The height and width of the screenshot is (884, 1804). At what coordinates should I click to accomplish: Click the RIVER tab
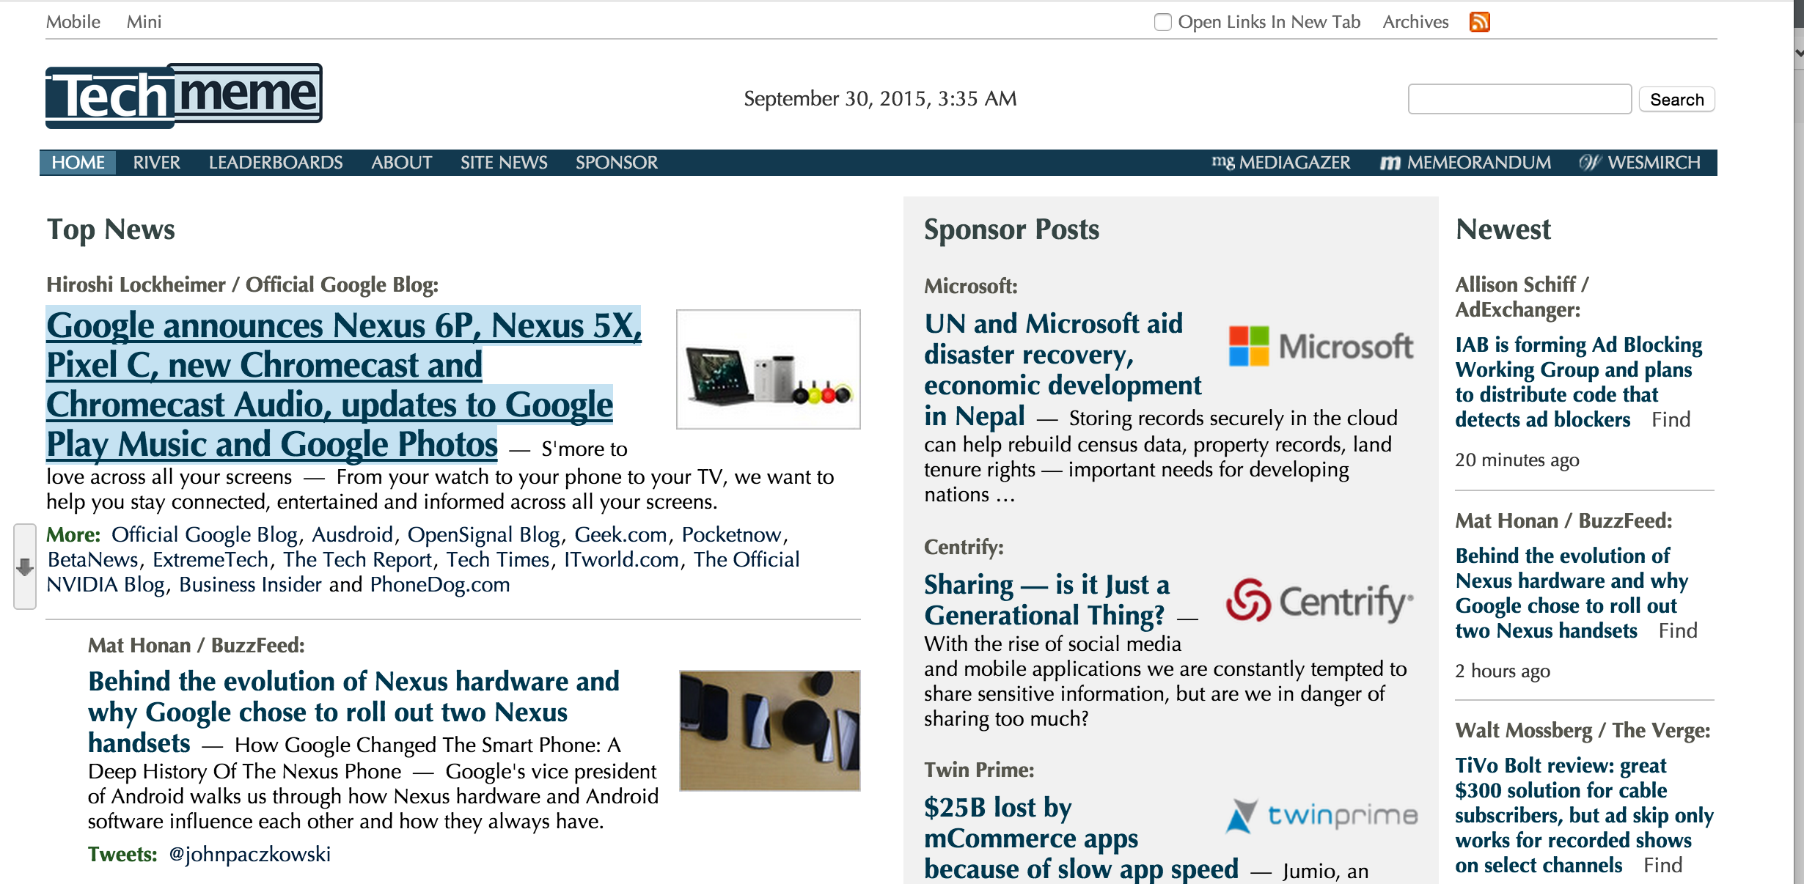156,162
